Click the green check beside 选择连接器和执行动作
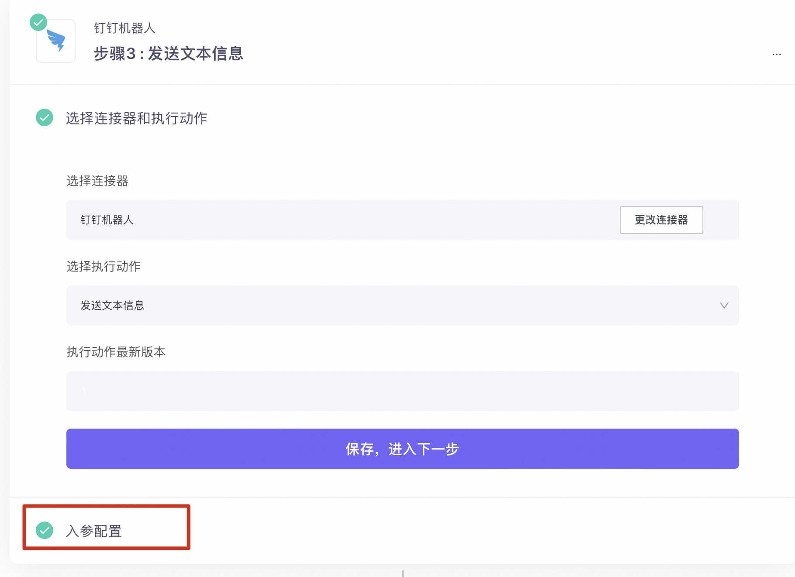Image resolution: width=795 pixels, height=577 pixels. pyautogui.click(x=45, y=117)
